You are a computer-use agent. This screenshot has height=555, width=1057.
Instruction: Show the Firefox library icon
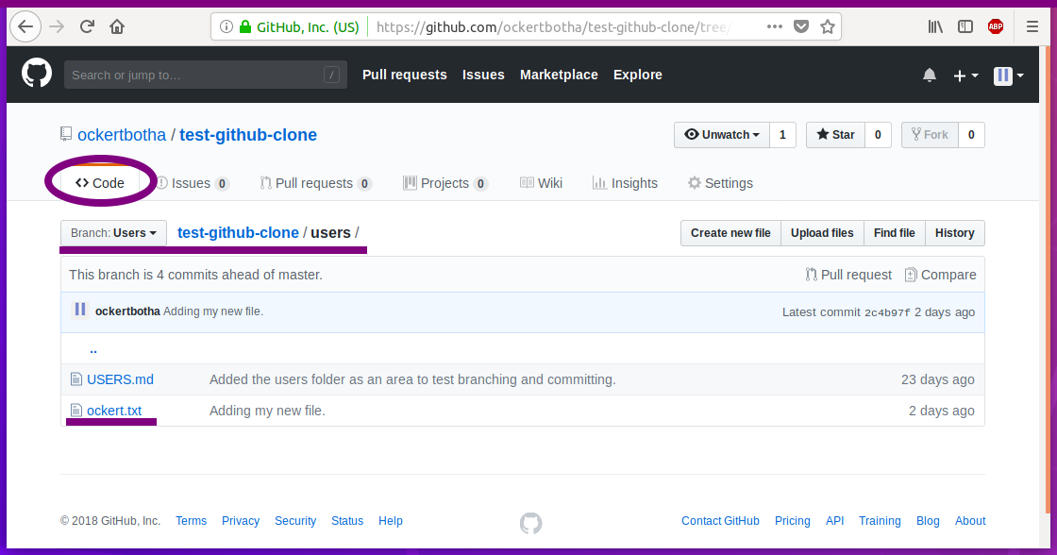935,26
